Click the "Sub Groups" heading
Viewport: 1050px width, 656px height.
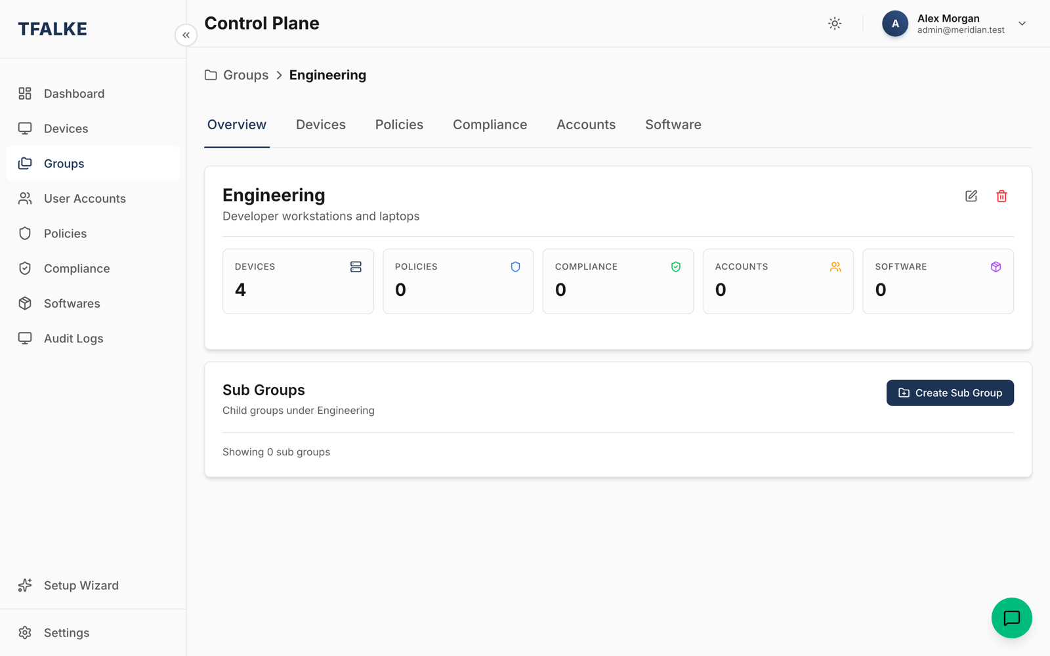pyautogui.click(x=264, y=390)
